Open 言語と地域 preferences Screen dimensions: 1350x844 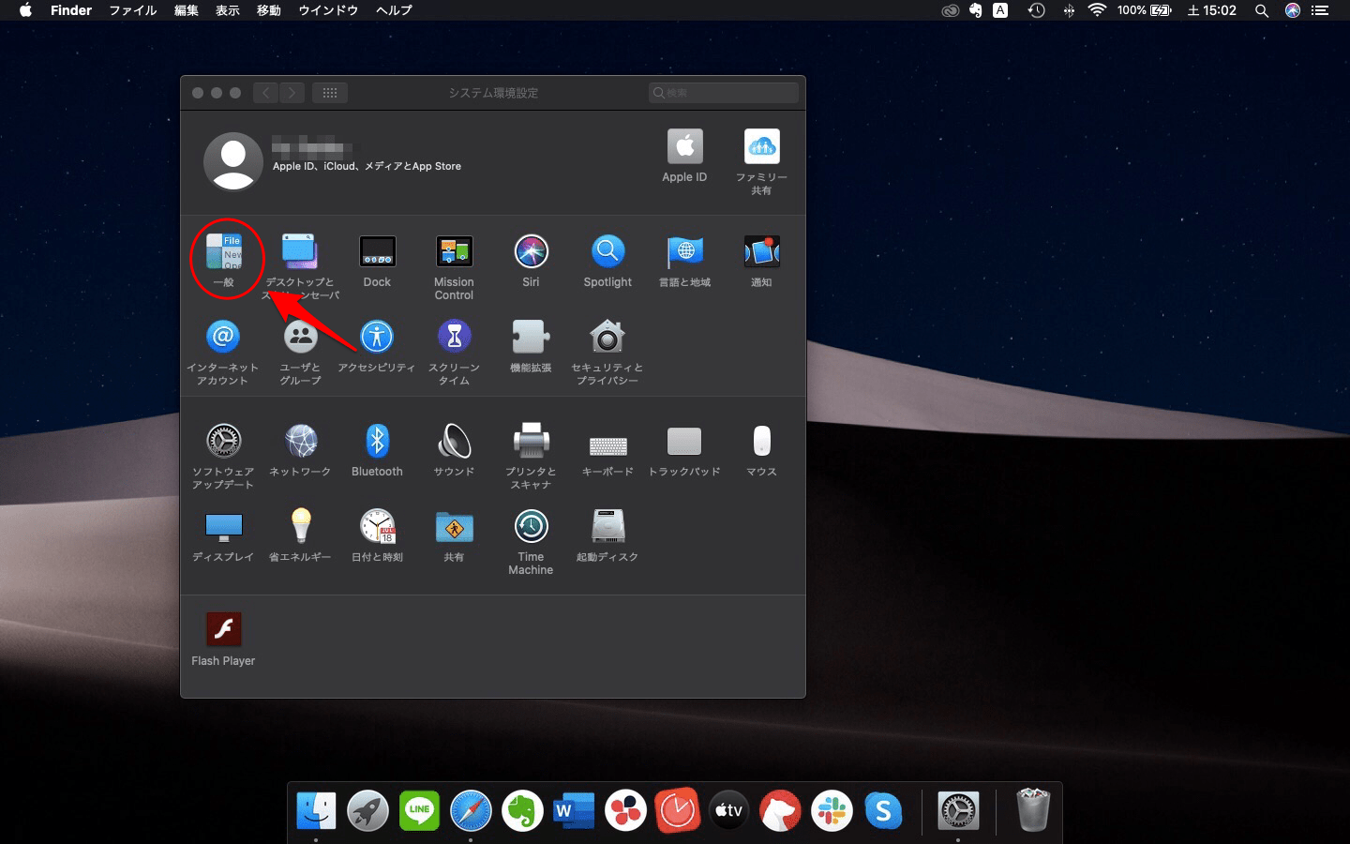pos(684,252)
